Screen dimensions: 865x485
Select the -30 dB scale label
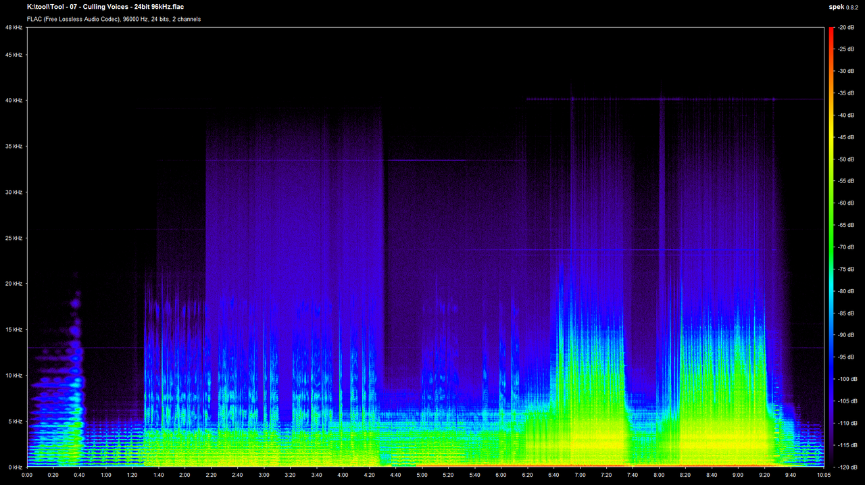847,71
